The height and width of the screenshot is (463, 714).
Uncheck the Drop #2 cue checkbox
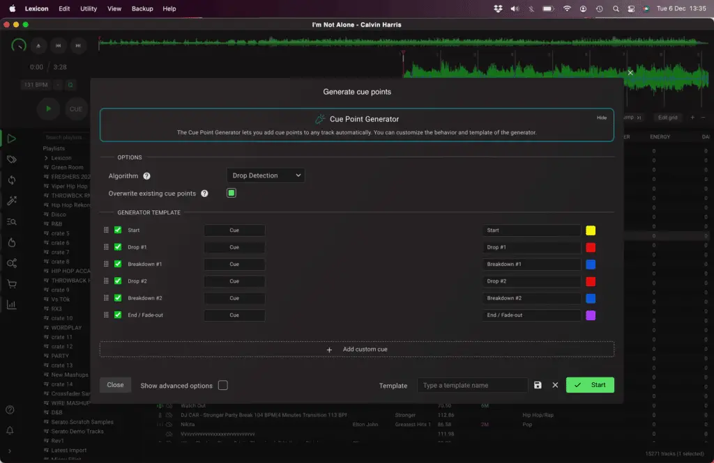tap(118, 281)
